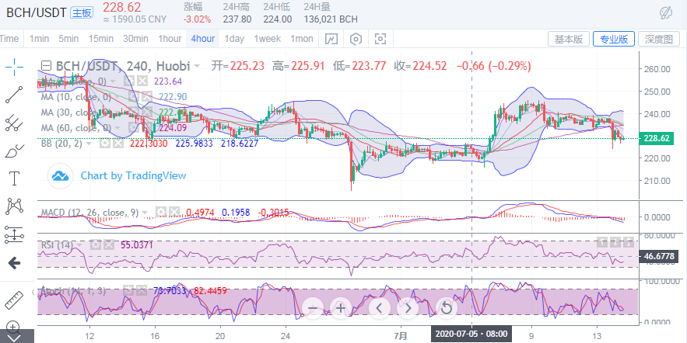Switch to the 1min interval tab
The height and width of the screenshot is (343, 687).
39,39
